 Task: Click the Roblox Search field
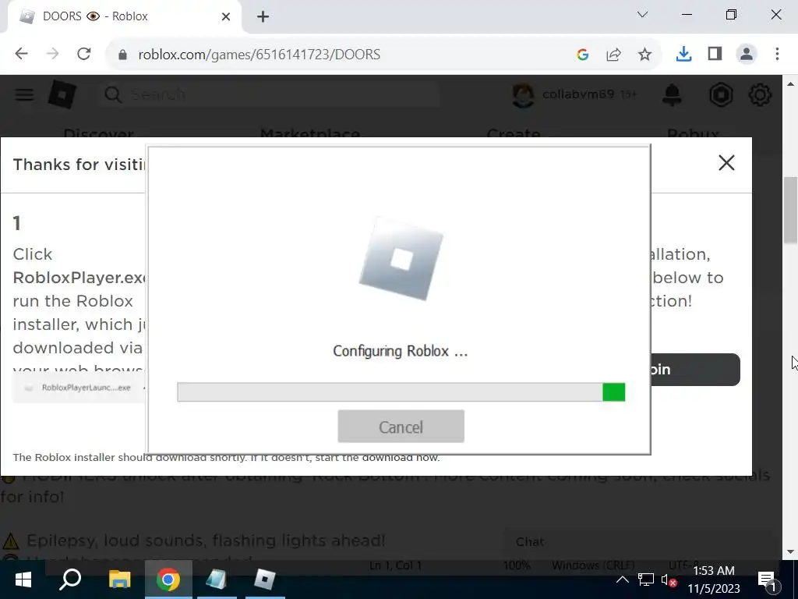pyautogui.click(x=270, y=94)
